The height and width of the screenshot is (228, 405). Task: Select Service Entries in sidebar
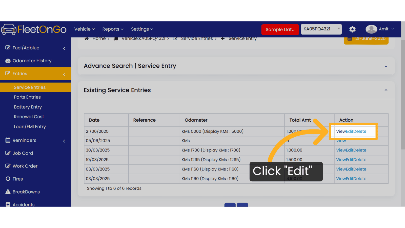30,87
